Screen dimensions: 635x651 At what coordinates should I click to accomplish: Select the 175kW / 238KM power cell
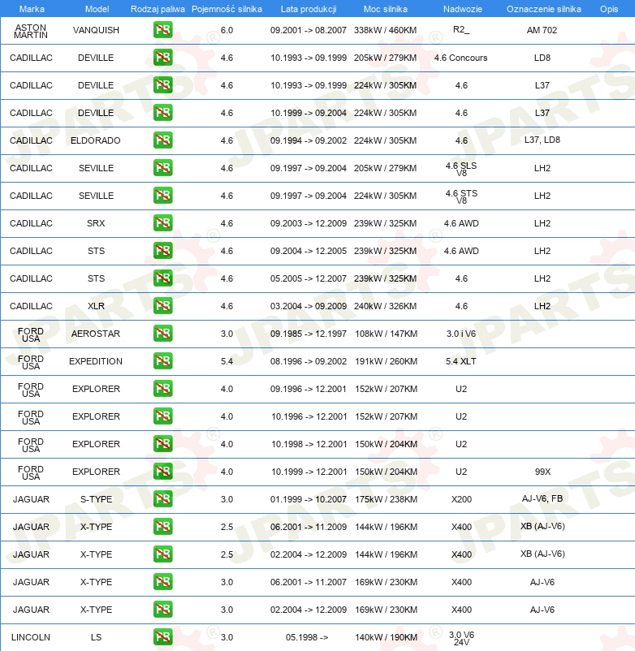[x=386, y=499]
